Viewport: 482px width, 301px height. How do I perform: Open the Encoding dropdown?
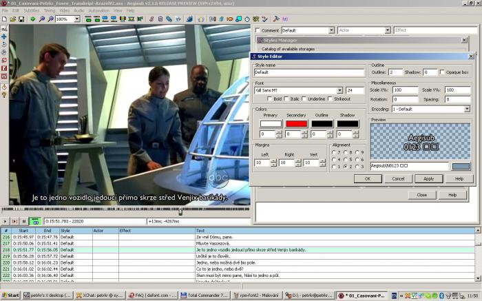tap(467, 109)
